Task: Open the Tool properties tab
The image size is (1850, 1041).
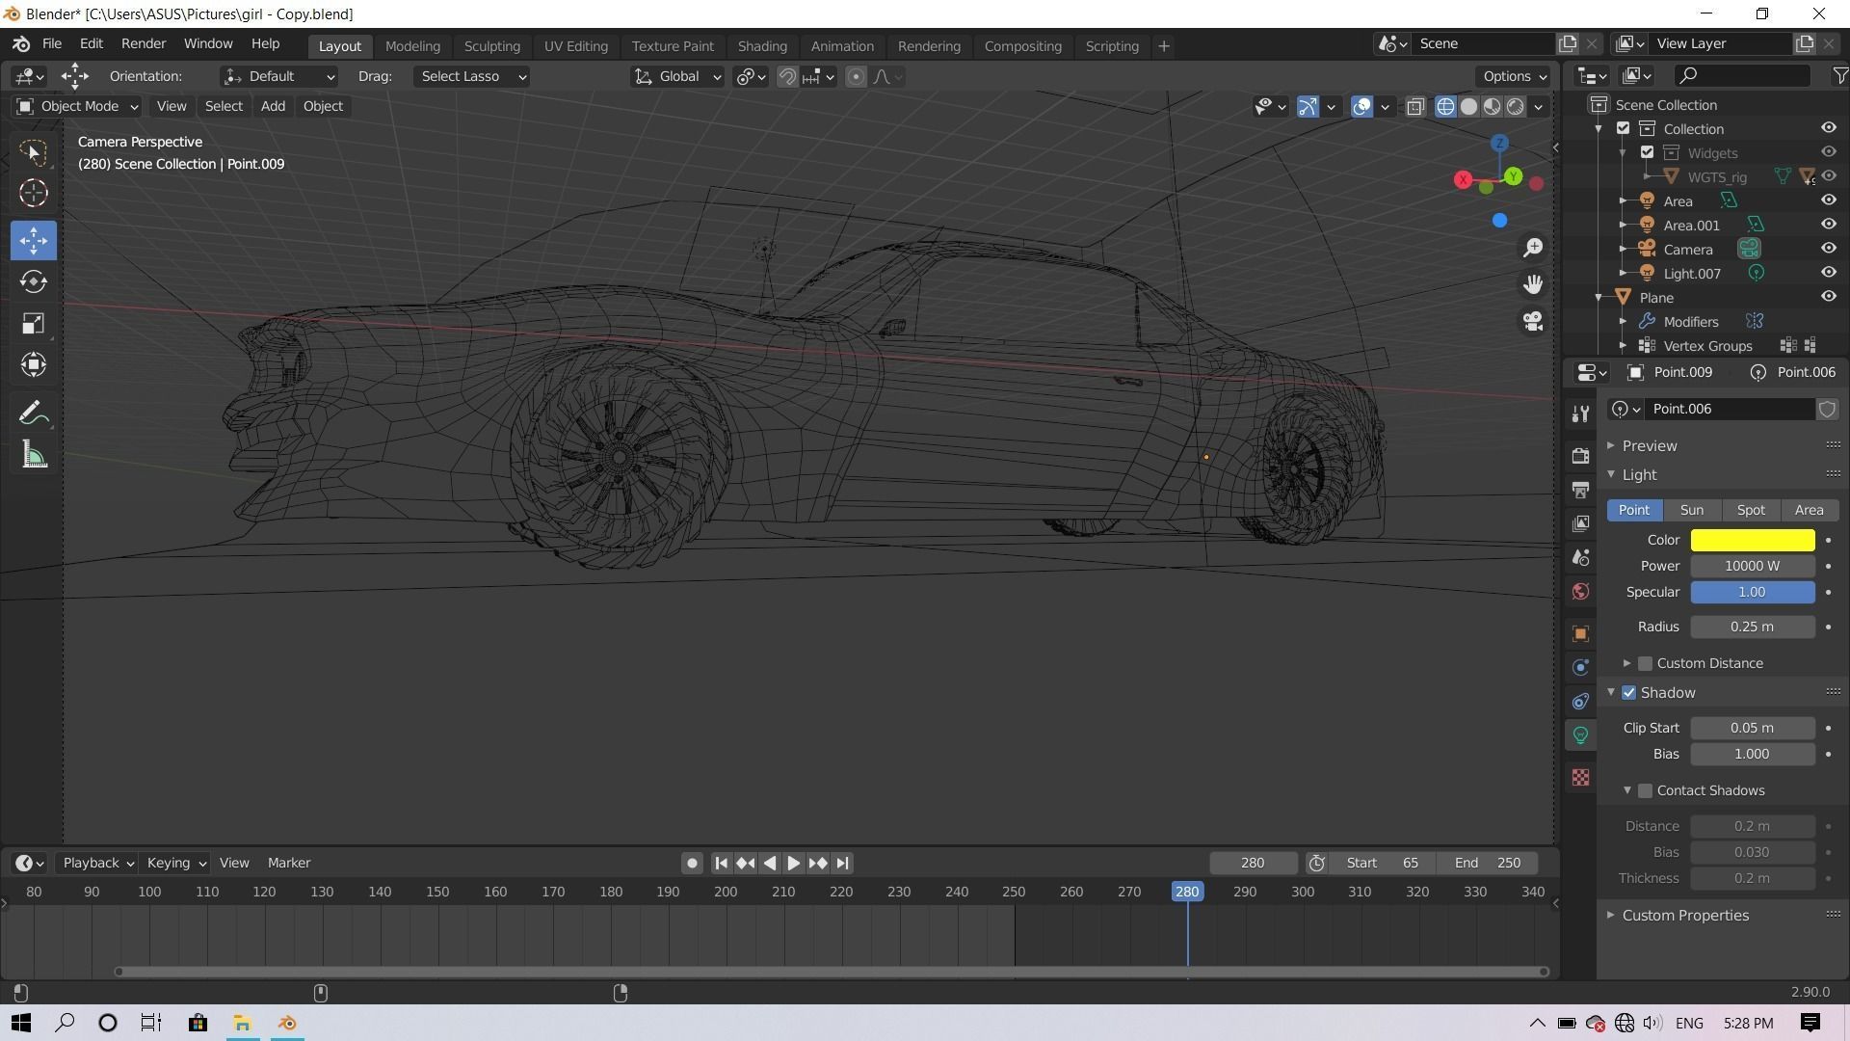Action: pyautogui.click(x=1580, y=414)
